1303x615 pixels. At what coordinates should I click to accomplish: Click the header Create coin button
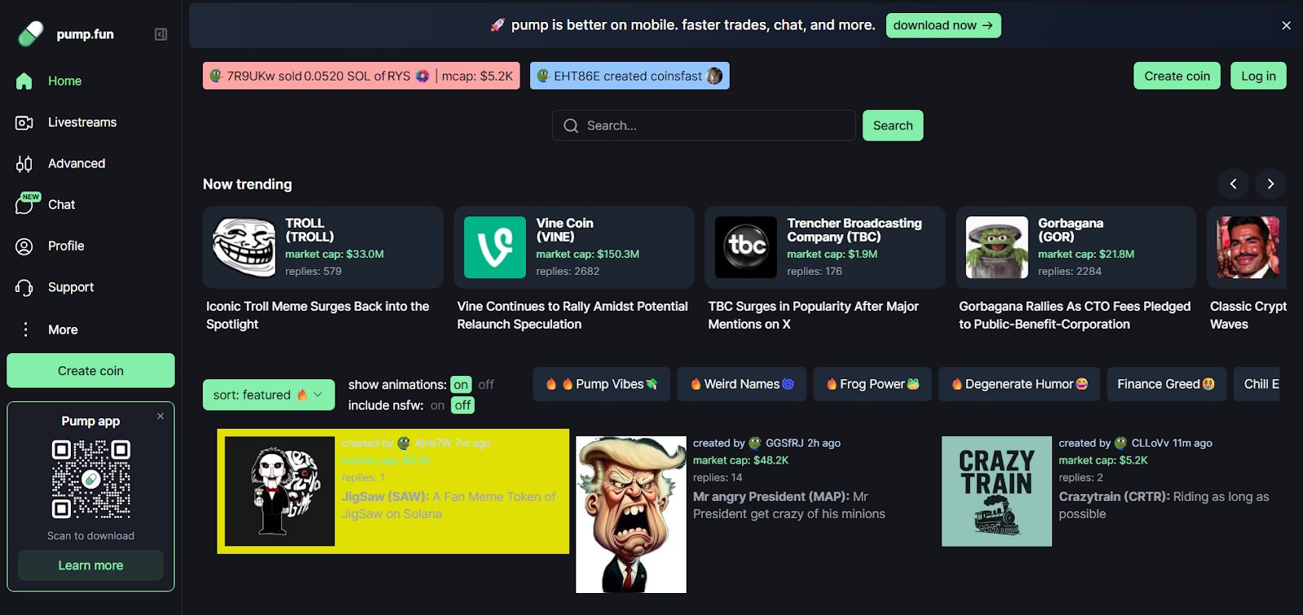tap(1177, 76)
